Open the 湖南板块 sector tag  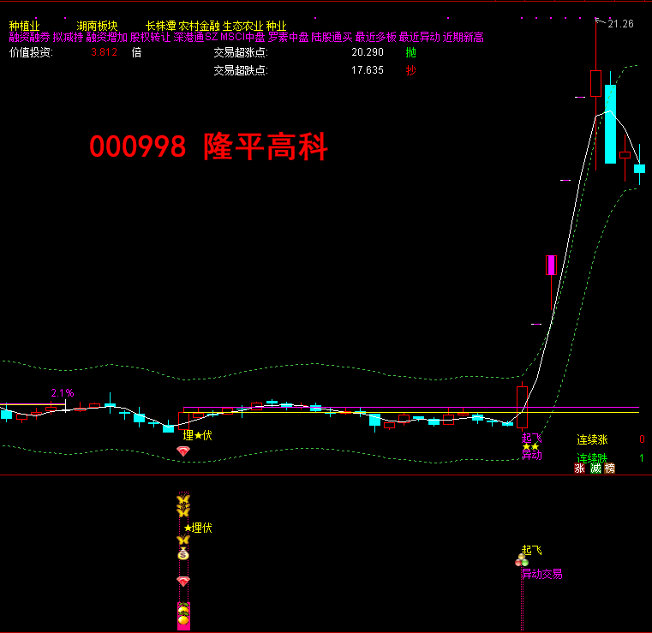[x=97, y=26]
